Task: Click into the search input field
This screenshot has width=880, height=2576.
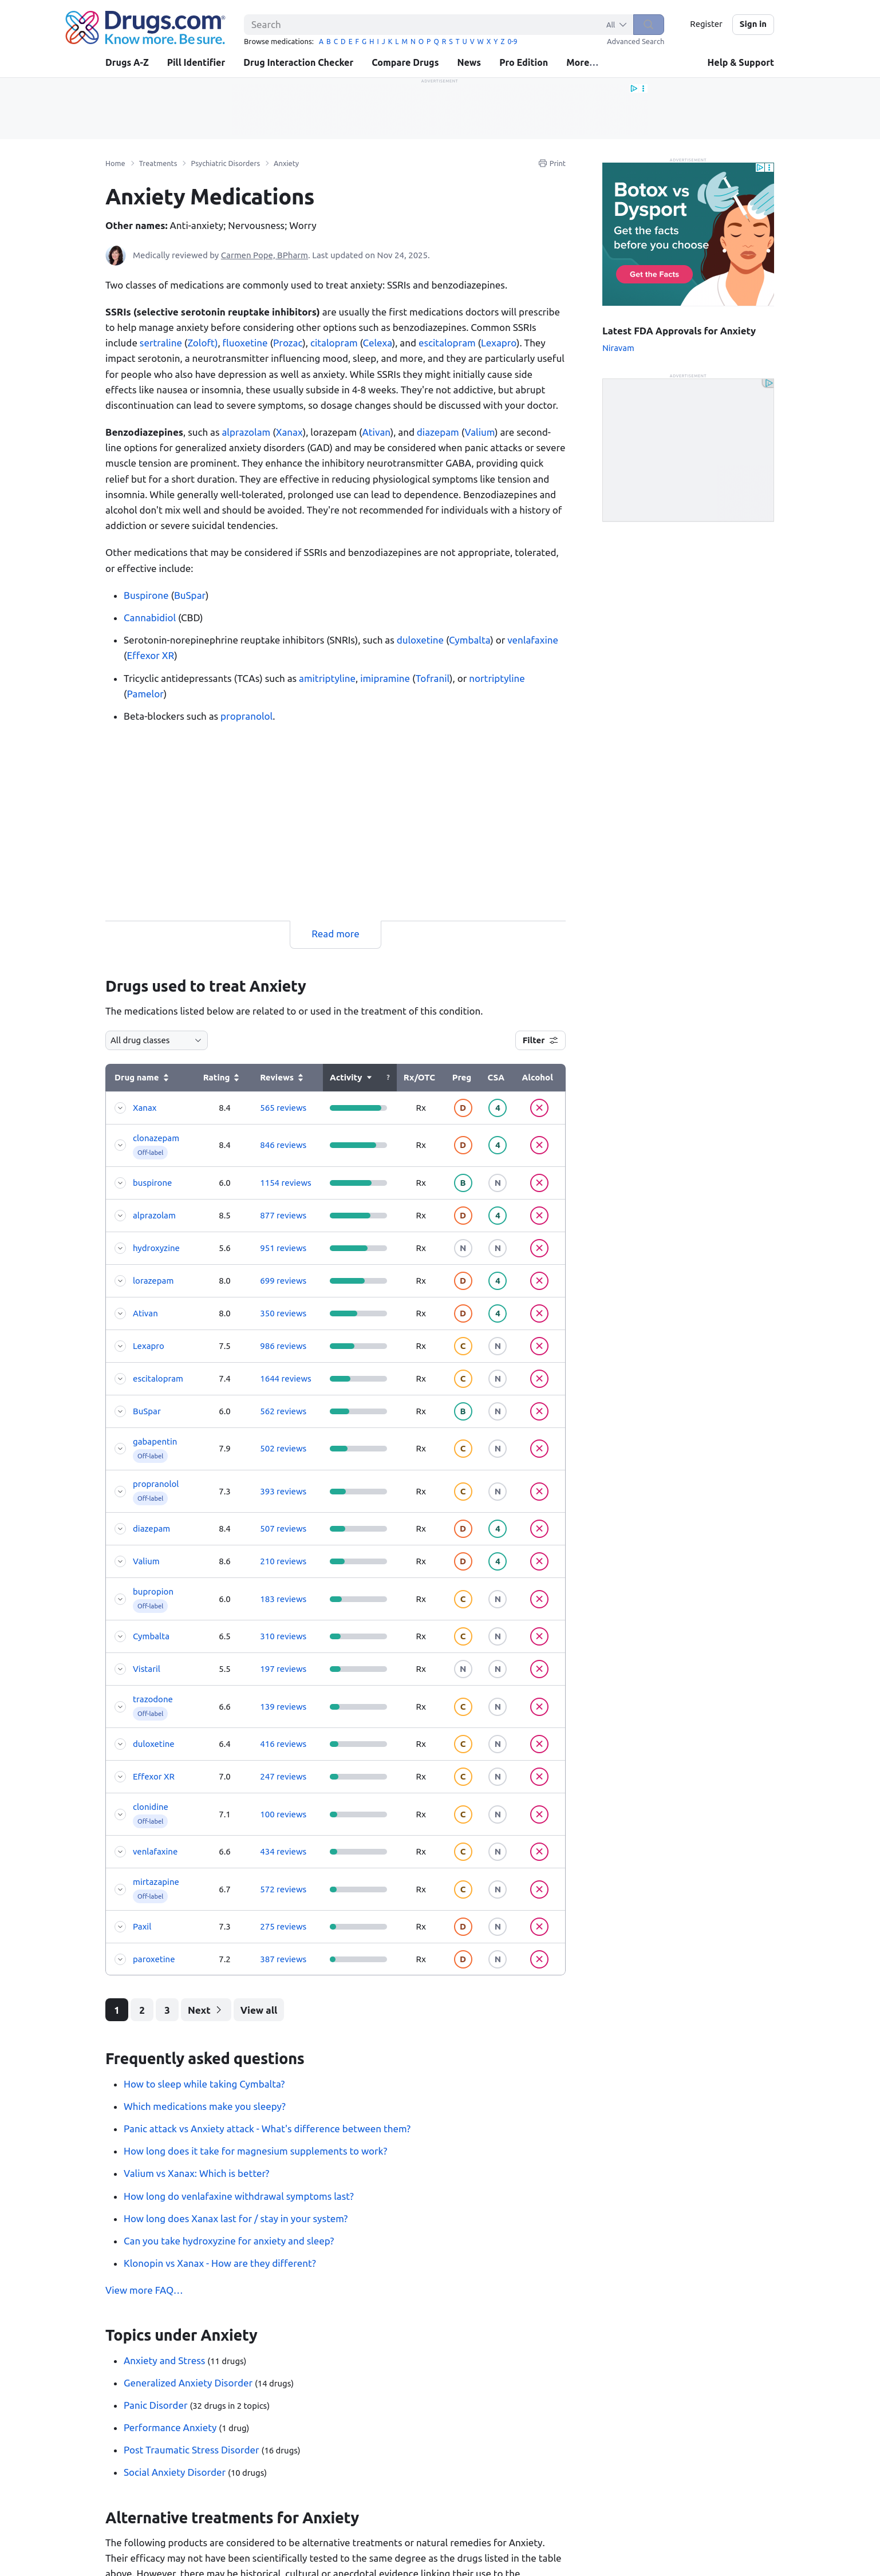Action: [420, 25]
